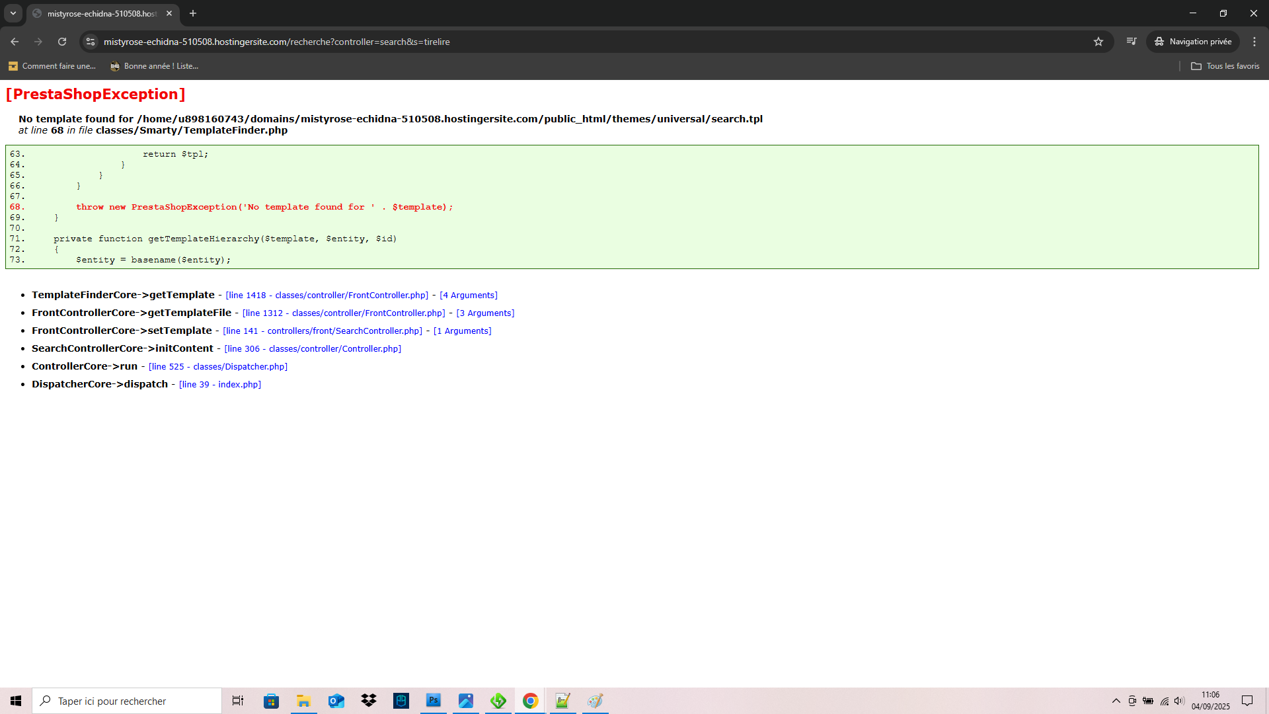Show hidden system tray icons
The image size is (1269, 714).
point(1116,701)
